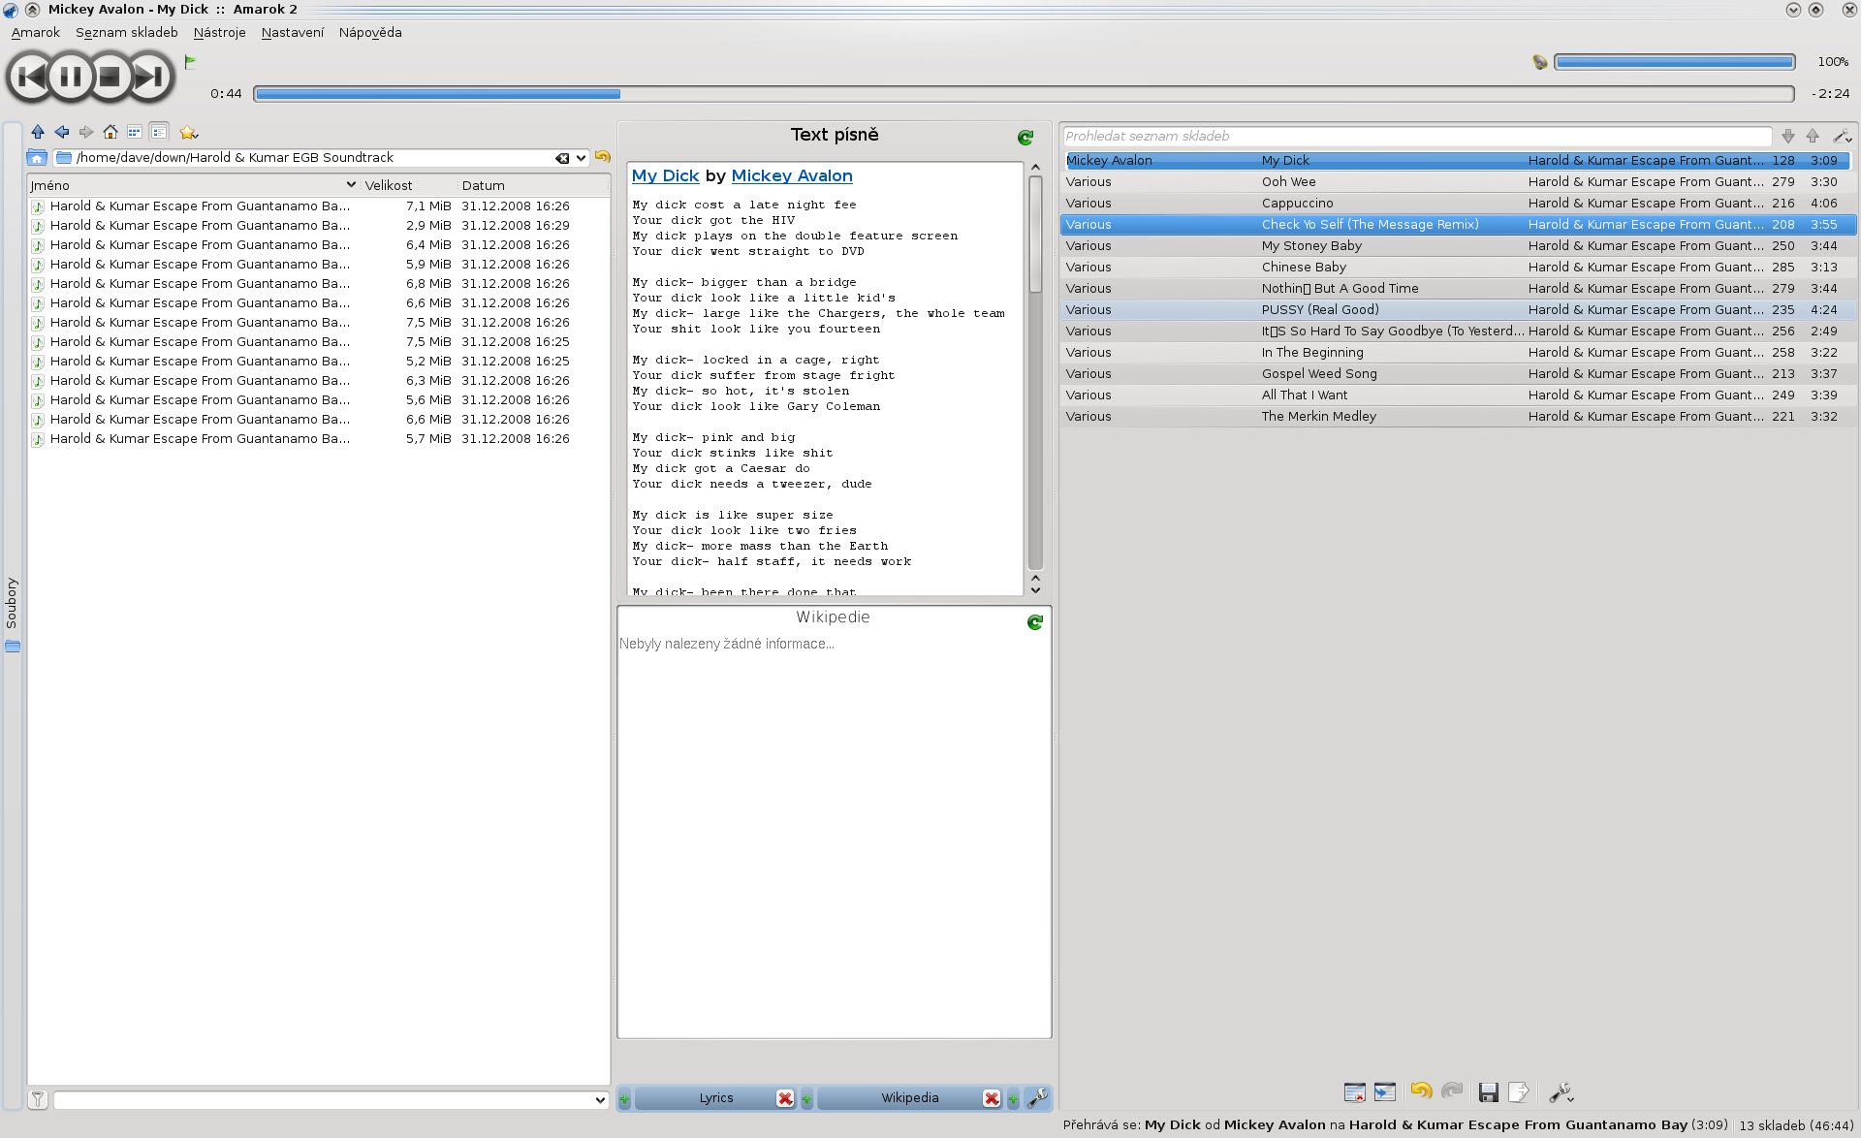Switch file browser to short icon view
Viewport: 1861px width, 1138px height.
point(135,132)
